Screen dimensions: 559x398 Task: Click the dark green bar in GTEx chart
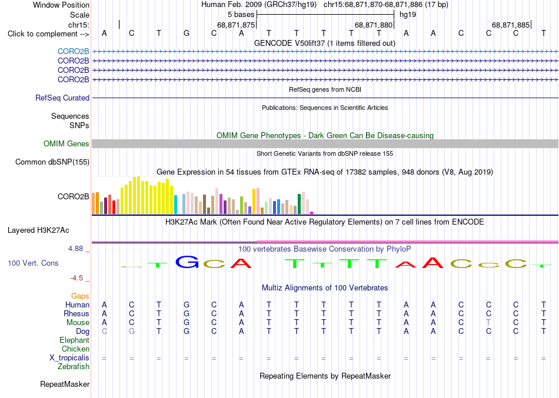point(299,204)
